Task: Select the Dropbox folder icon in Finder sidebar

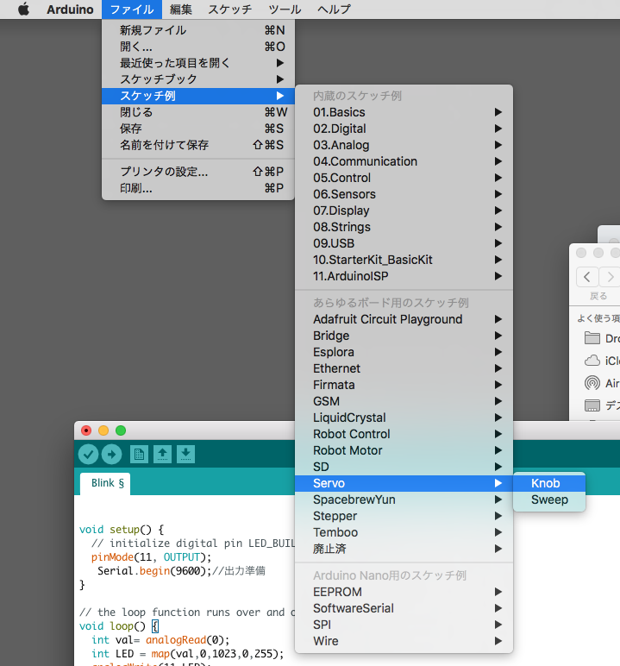Action: (x=592, y=338)
